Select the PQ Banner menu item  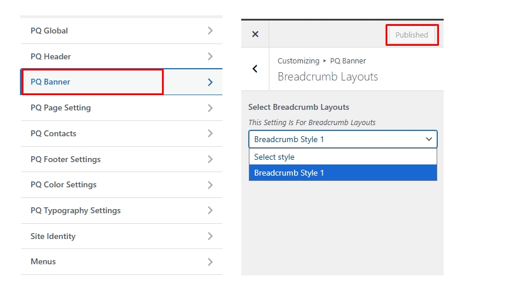pyautogui.click(x=50, y=82)
